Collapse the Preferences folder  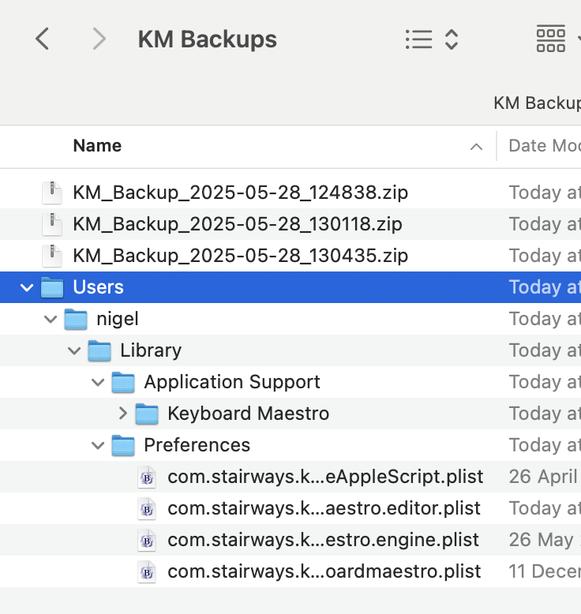(x=99, y=445)
